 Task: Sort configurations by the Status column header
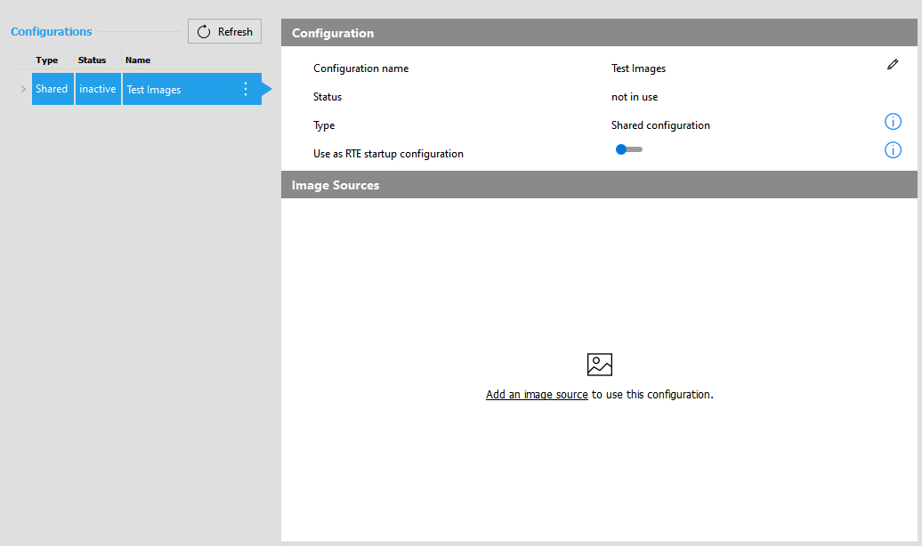click(92, 60)
